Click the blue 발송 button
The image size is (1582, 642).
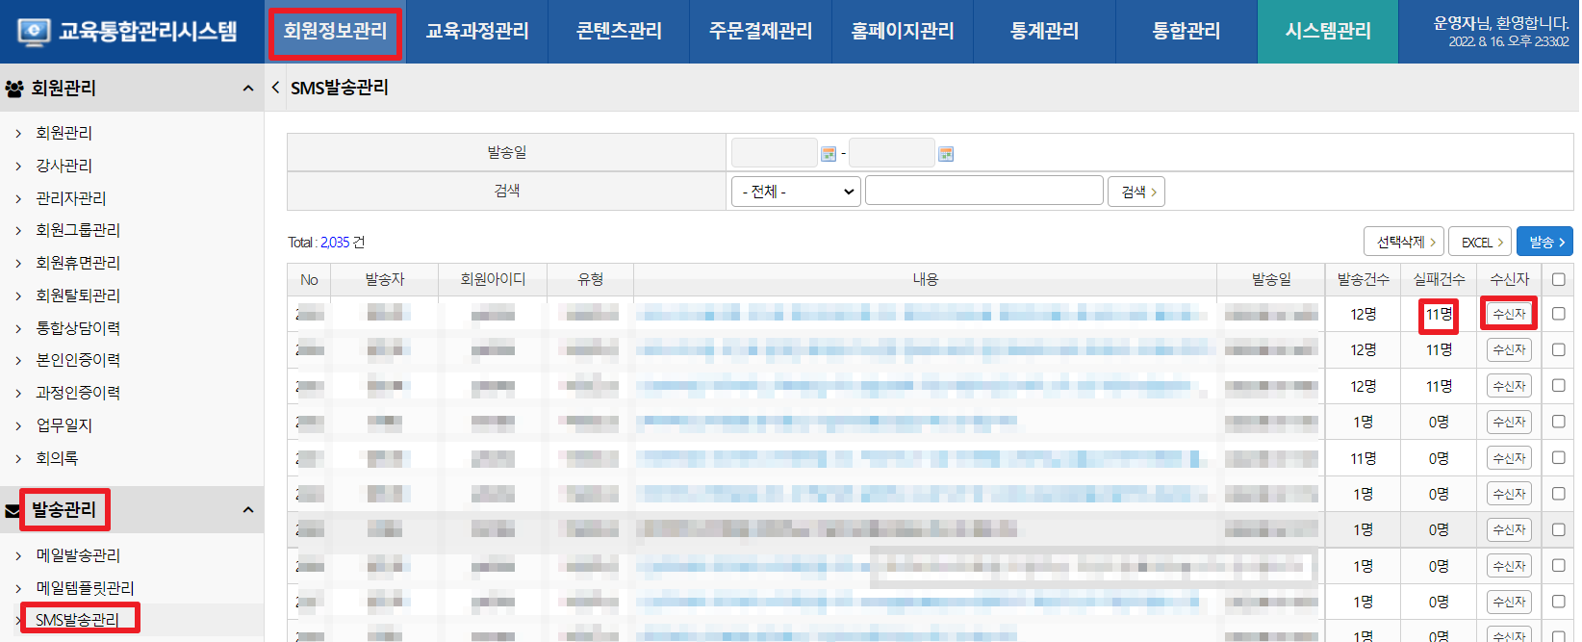point(1544,242)
